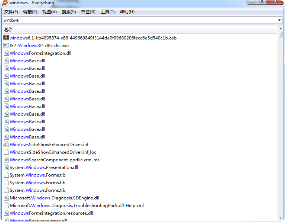Select WindowsFormsIntegration.resources.dll file name
This screenshot has height=222, width=285.
[51, 213]
